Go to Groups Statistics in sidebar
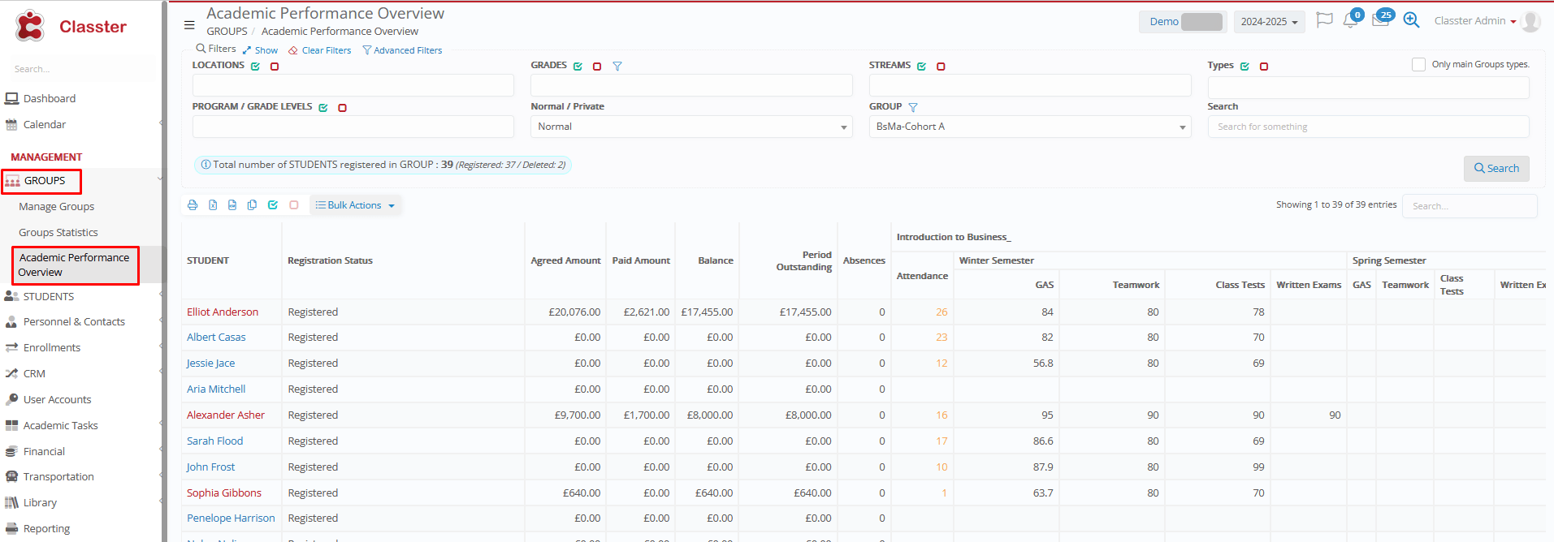1554x542 pixels. pos(58,233)
